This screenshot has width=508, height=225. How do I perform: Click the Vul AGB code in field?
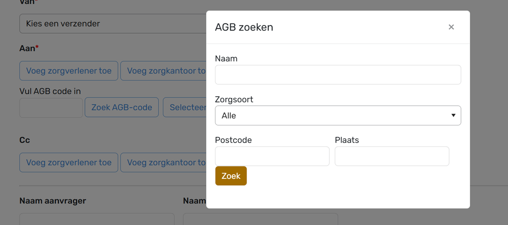[x=51, y=108]
